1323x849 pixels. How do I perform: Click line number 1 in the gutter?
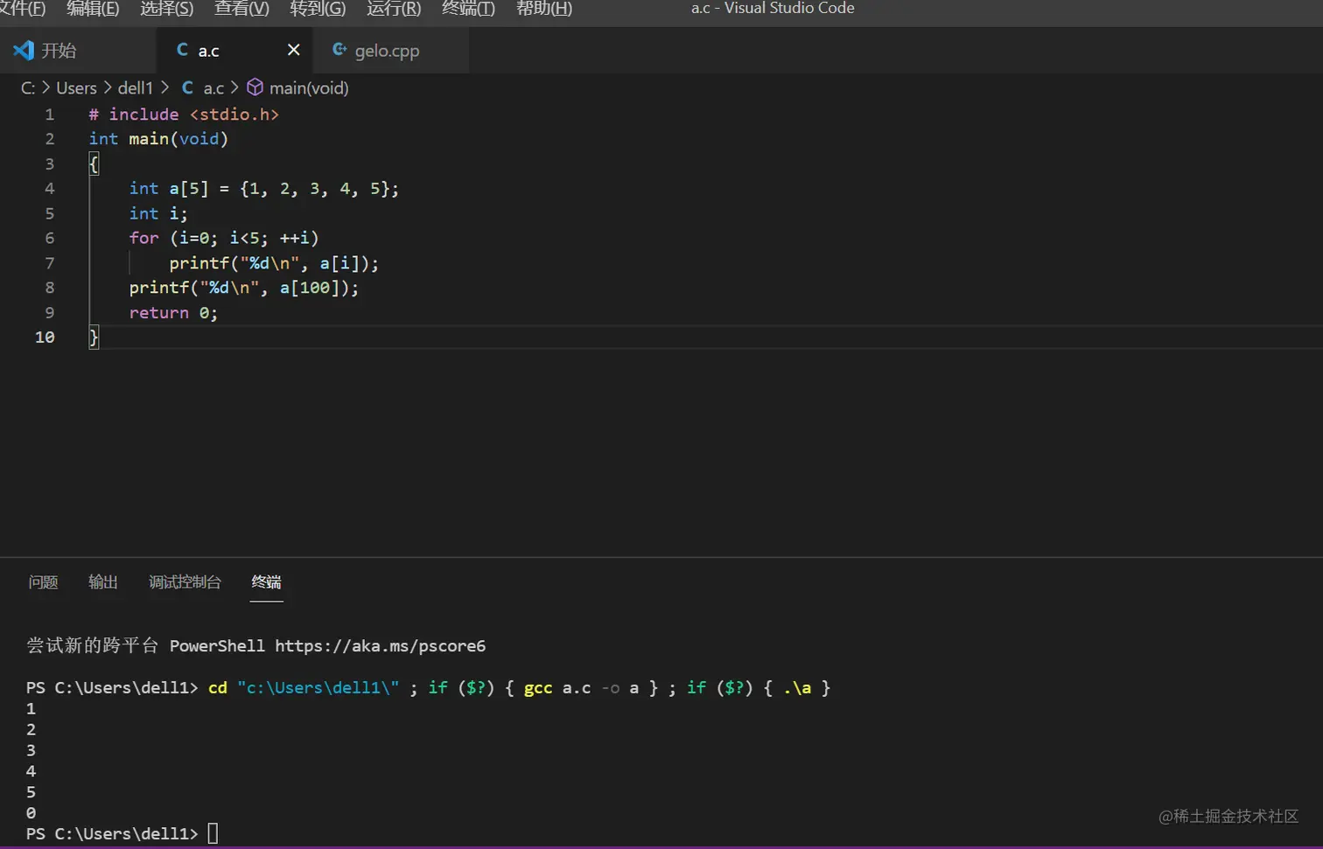[x=50, y=115]
